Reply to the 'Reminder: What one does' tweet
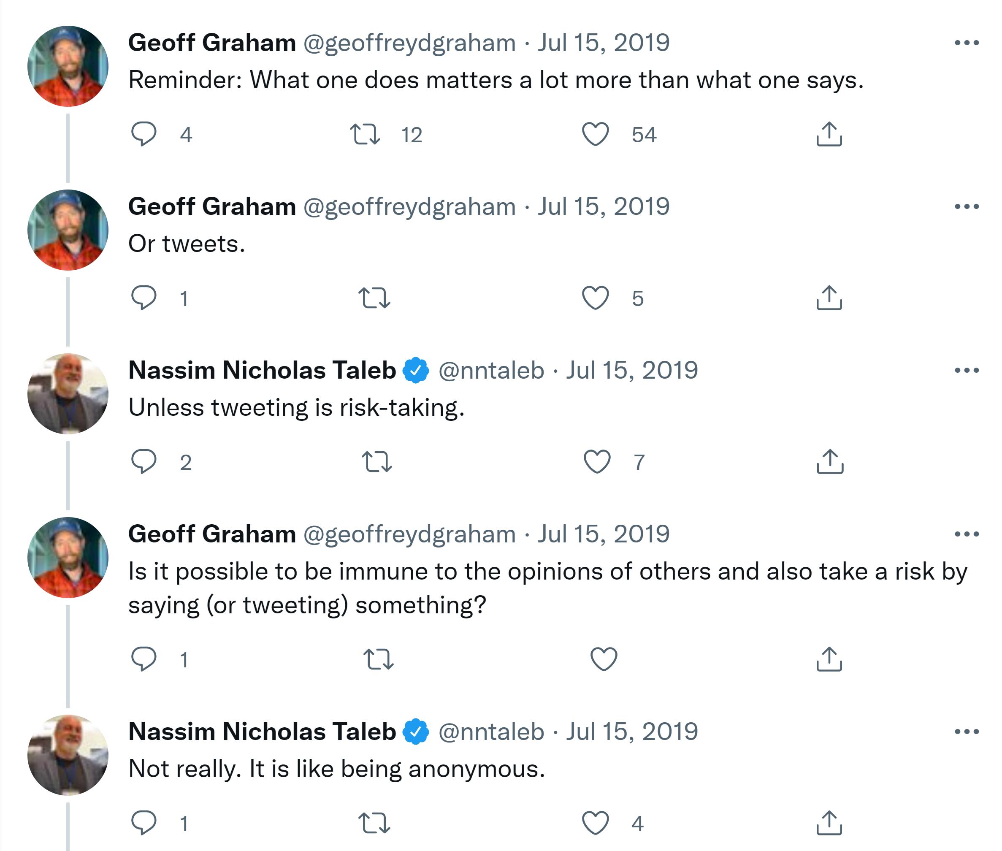 144,134
